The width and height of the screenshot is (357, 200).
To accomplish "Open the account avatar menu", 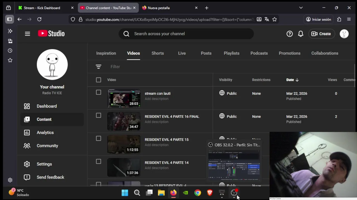I will 344,34.
